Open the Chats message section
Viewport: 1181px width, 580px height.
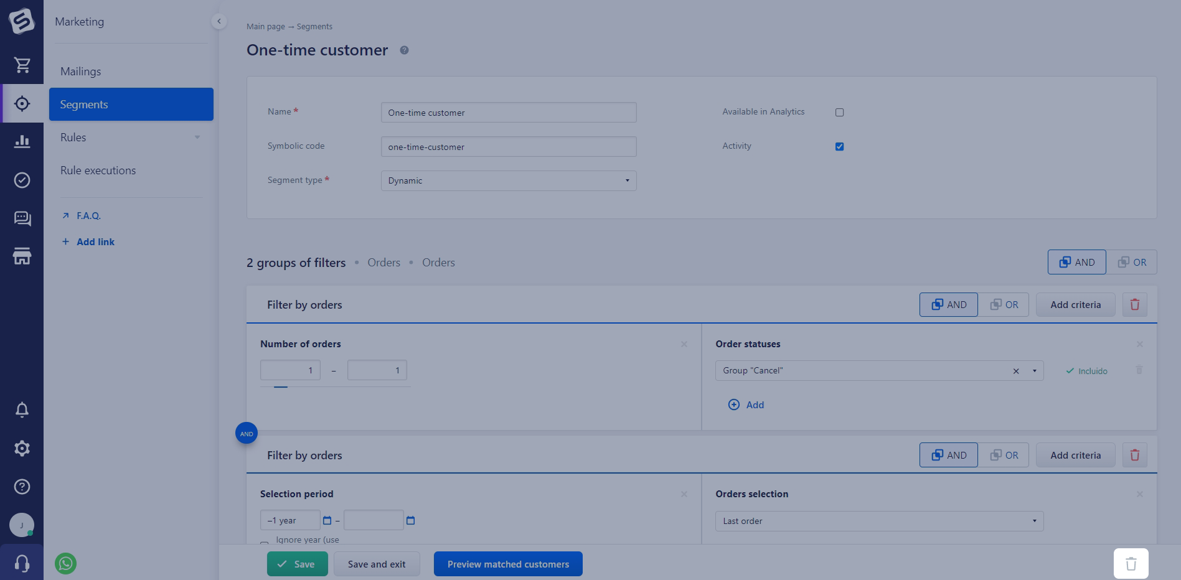point(22,218)
